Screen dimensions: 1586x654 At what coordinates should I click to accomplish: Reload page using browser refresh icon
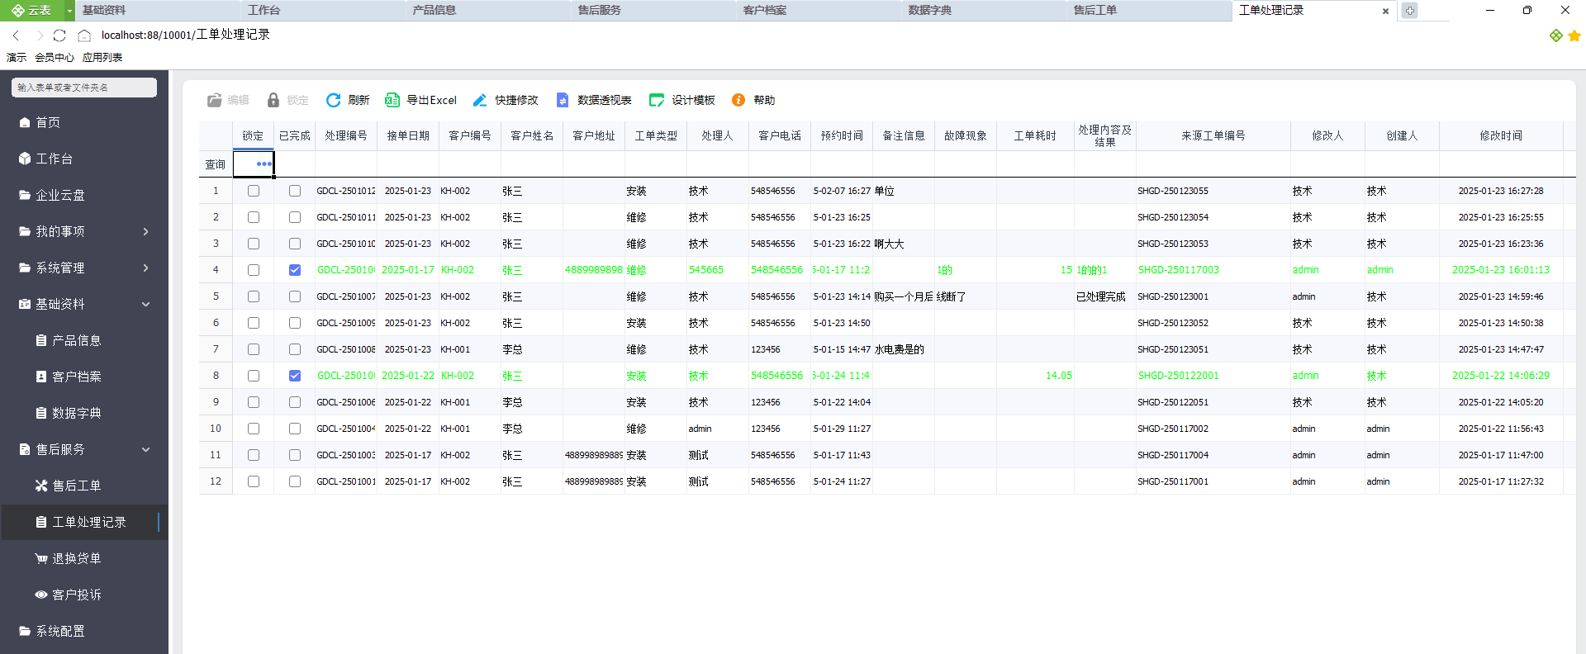[x=59, y=36]
